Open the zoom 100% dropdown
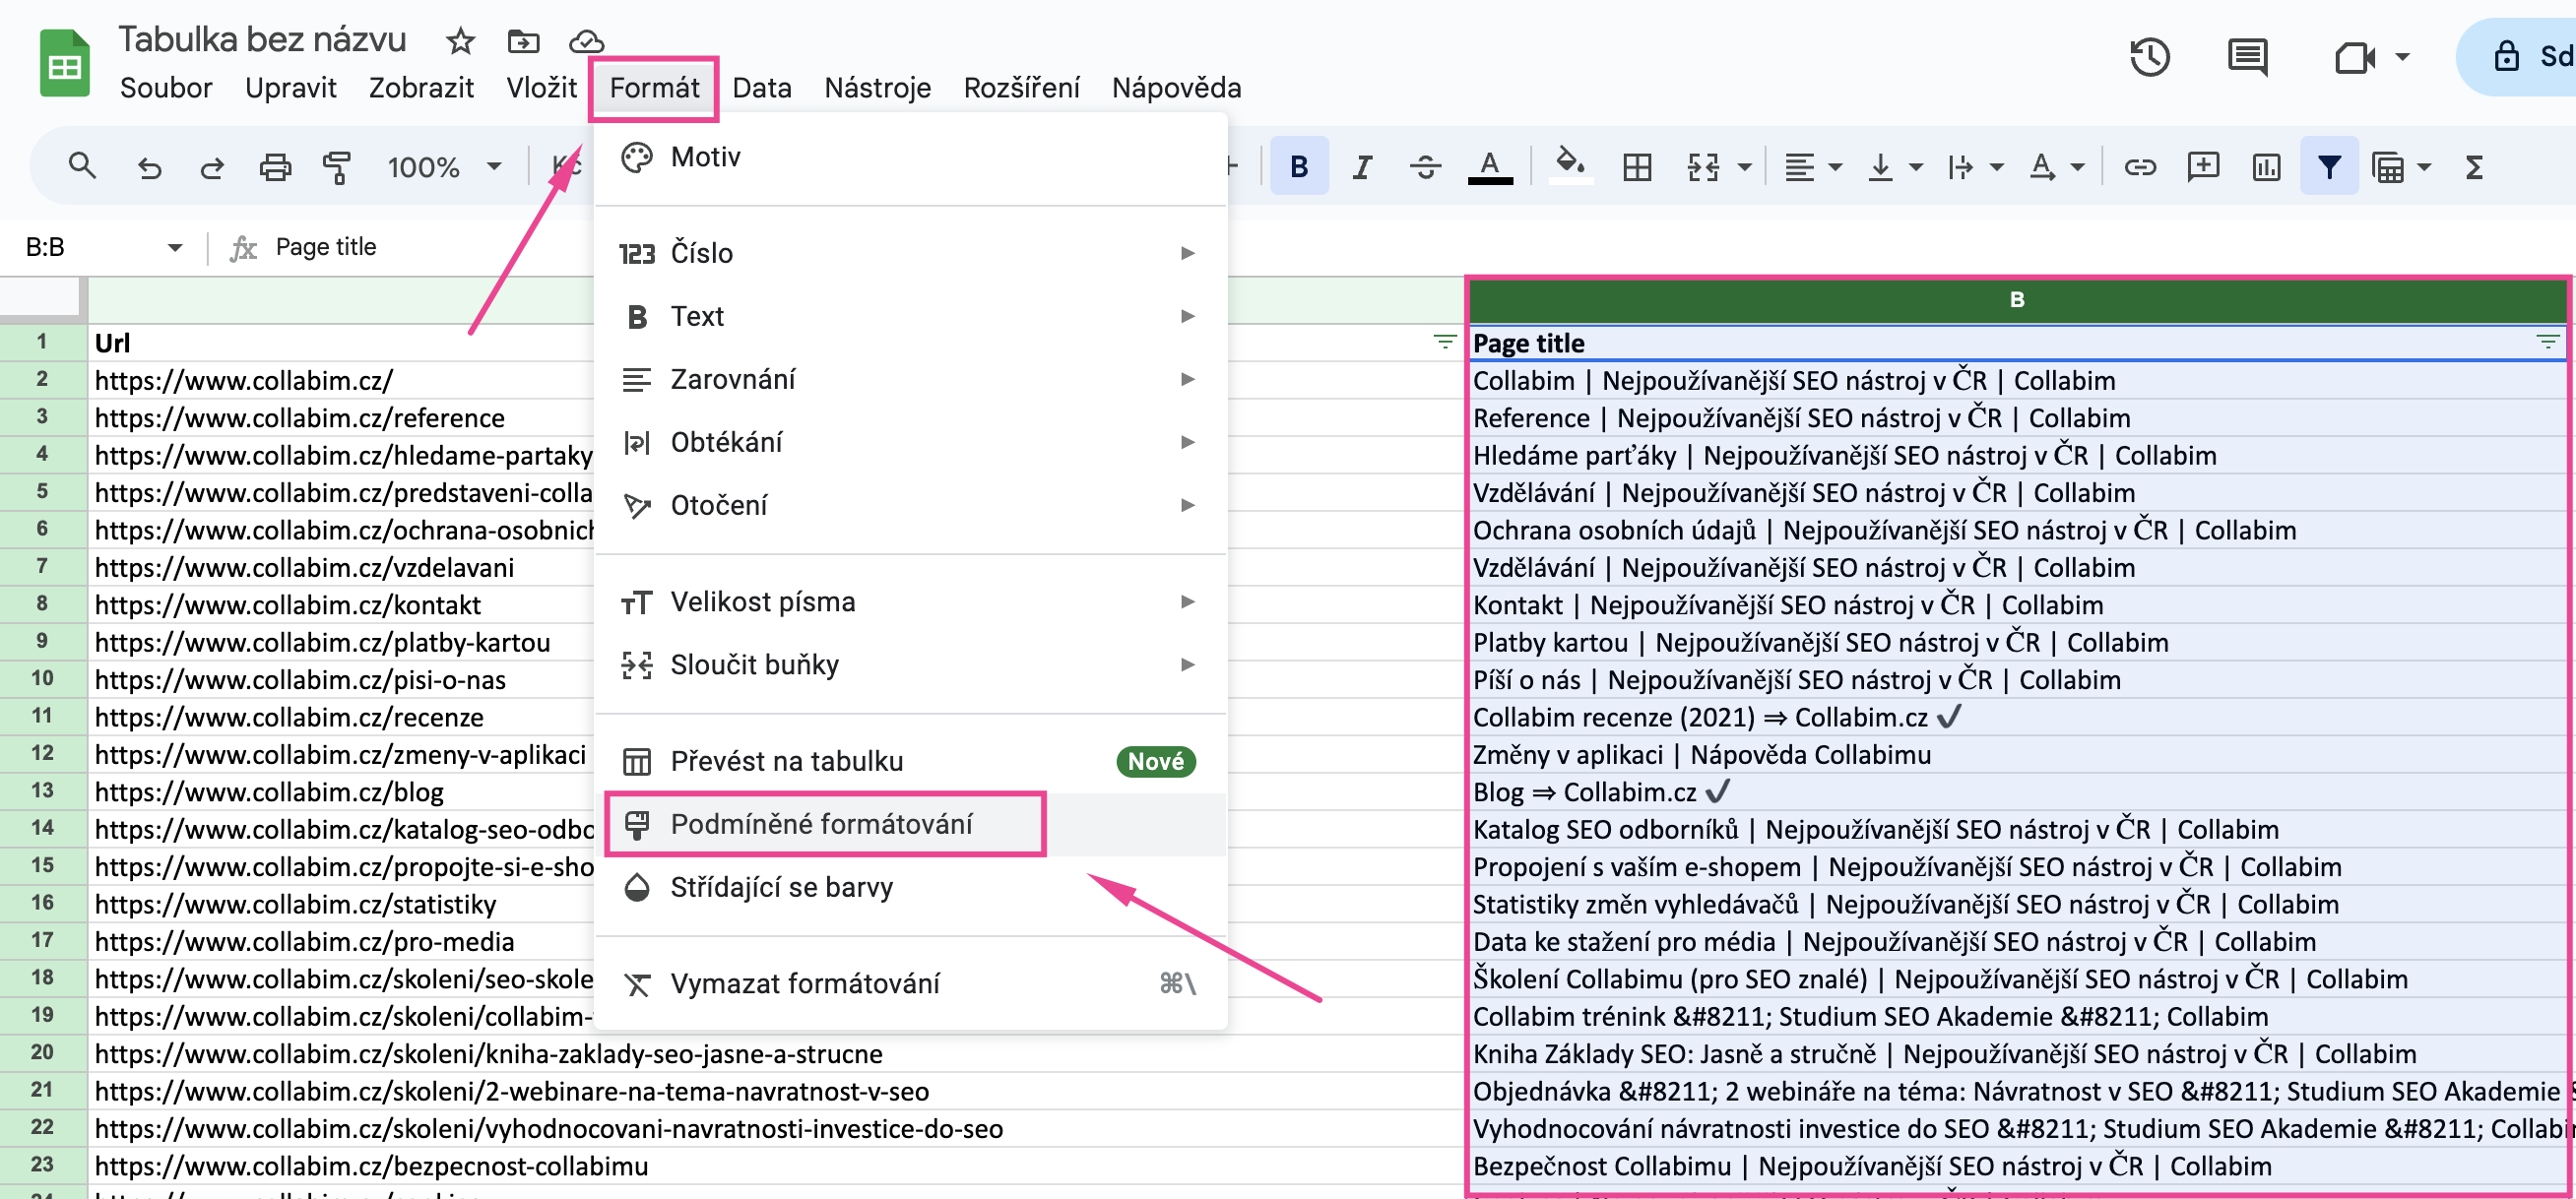The image size is (2576, 1199). pyautogui.click(x=444, y=167)
